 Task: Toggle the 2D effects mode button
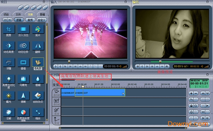point(5,20)
